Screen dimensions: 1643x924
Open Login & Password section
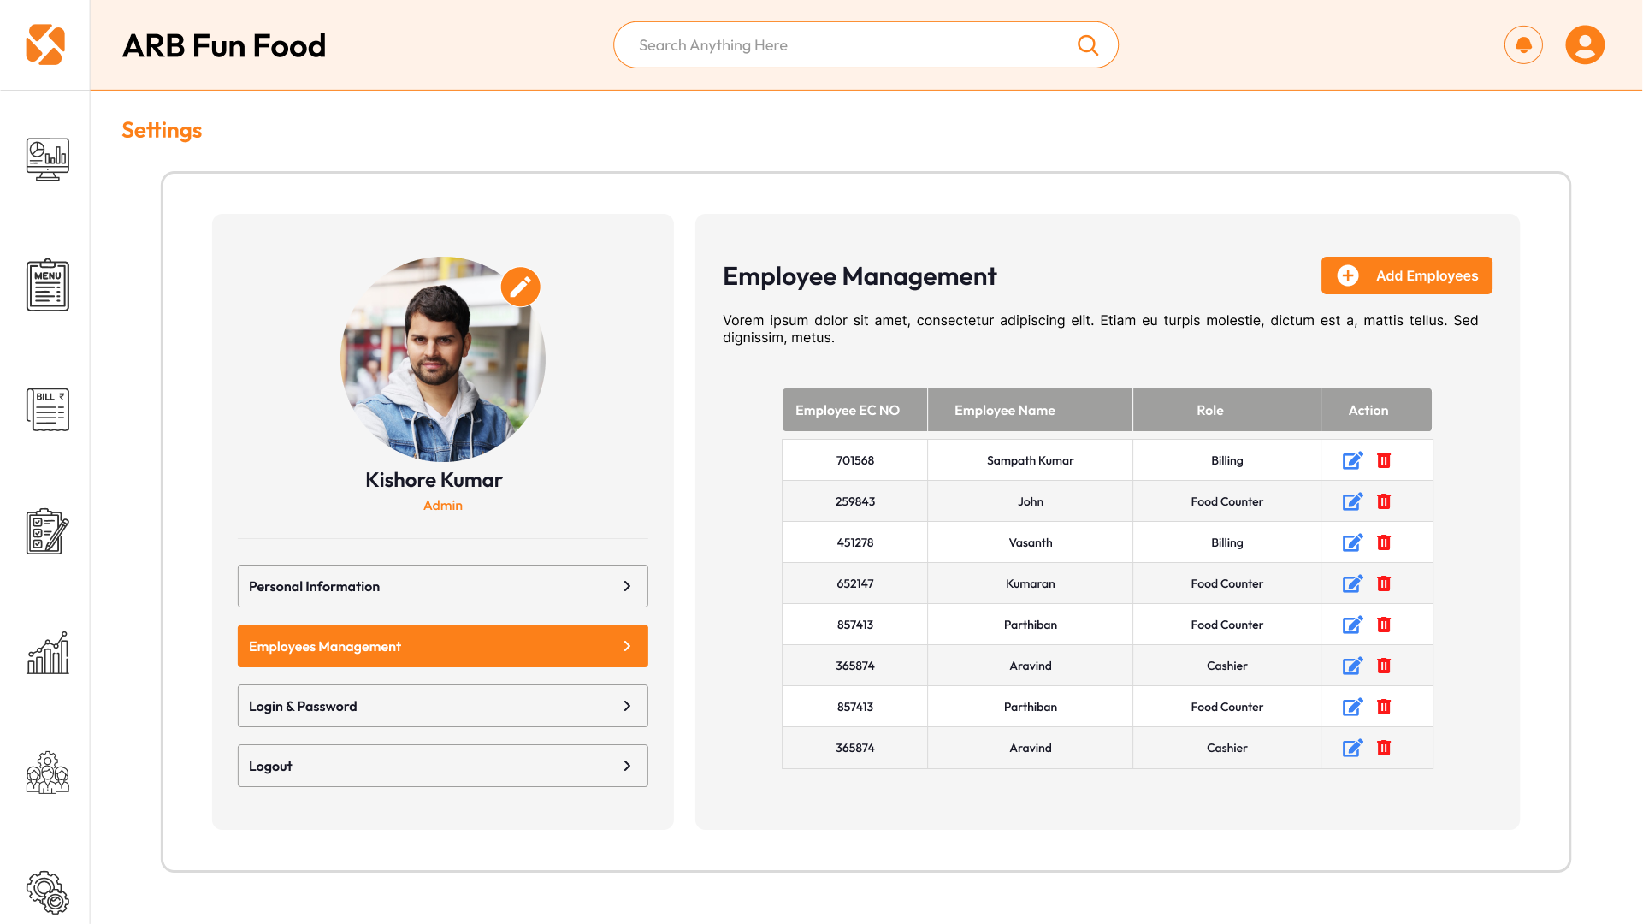click(x=442, y=706)
